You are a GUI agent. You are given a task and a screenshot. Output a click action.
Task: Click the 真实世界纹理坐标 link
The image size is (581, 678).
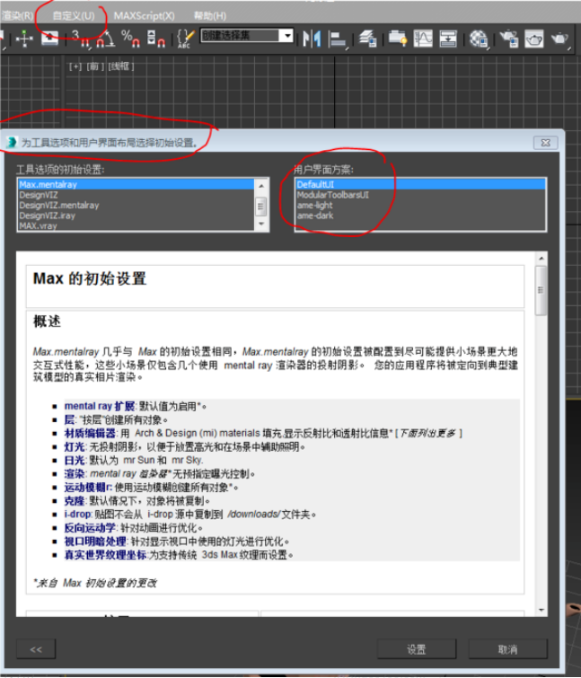105,555
